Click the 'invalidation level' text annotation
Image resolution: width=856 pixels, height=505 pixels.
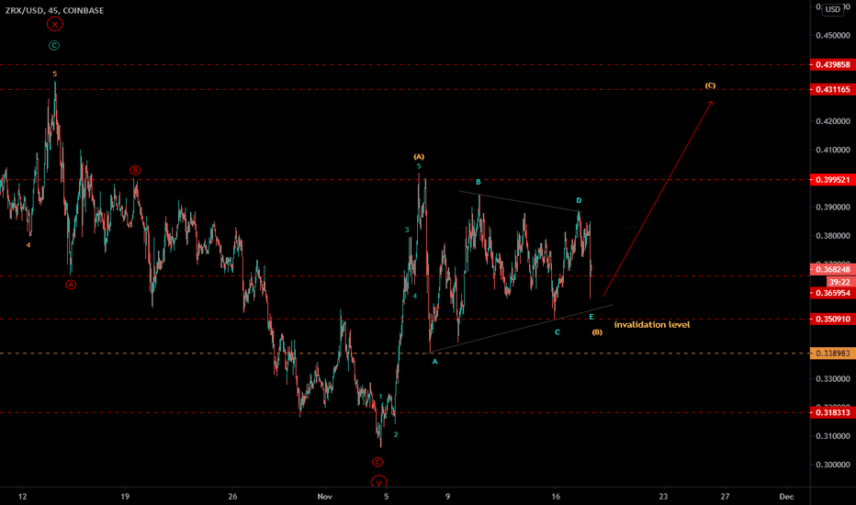point(652,325)
